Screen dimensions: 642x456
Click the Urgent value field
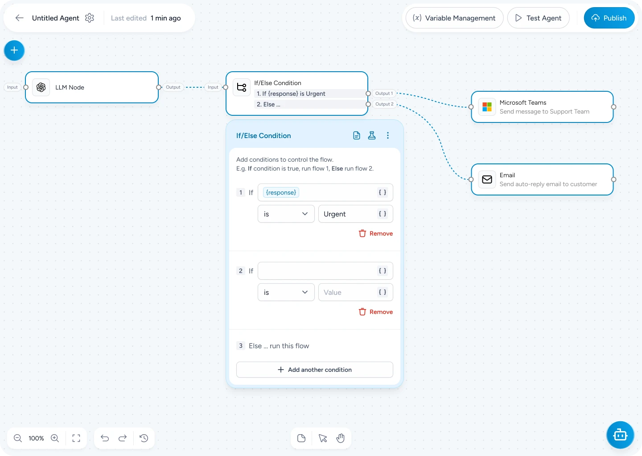pos(356,214)
